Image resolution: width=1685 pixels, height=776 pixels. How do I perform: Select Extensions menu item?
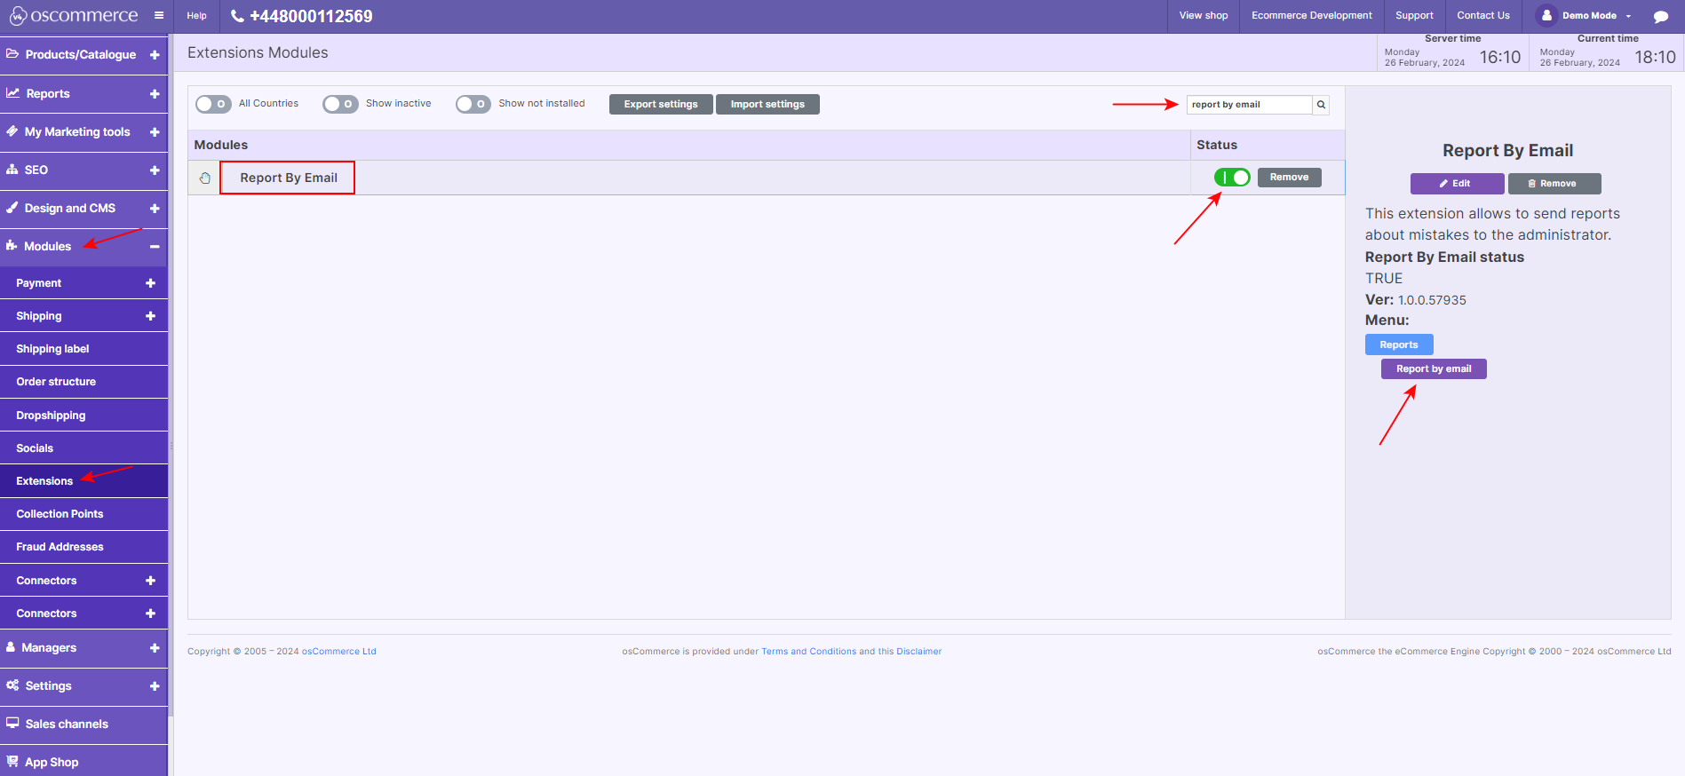83,480
